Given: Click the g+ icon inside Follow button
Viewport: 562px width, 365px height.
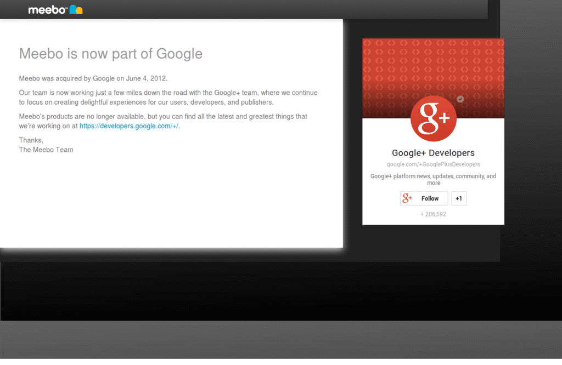Looking at the screenshot, I should [x=407, y=198].
